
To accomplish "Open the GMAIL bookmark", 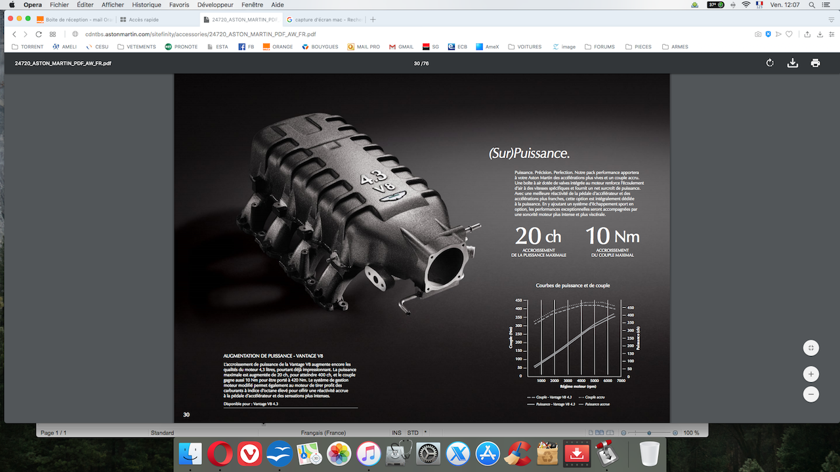I will coord(401,47).
